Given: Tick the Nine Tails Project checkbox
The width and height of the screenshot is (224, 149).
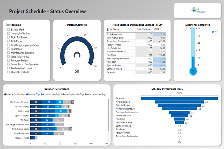Looking at the screenshot, I should coord(8,56).
